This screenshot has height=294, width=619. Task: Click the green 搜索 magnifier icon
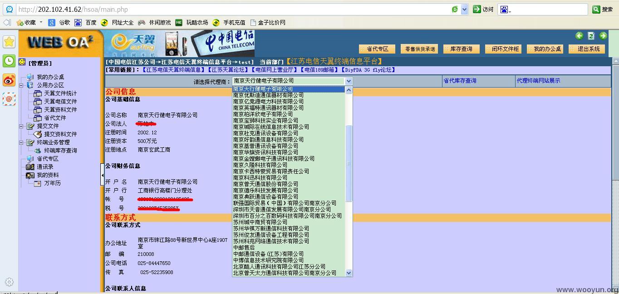[596, 9]
